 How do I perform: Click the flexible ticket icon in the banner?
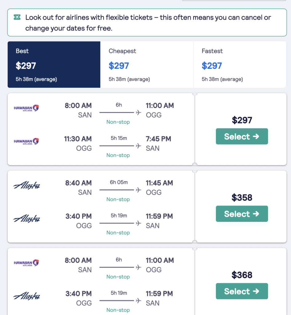coord(17,17)
